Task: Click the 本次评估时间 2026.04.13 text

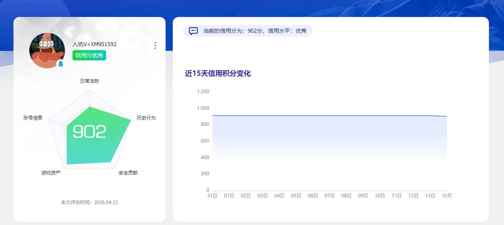Action: [89, 202]
